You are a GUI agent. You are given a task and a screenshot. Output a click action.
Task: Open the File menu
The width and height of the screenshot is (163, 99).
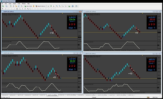(x=2, y=4)
